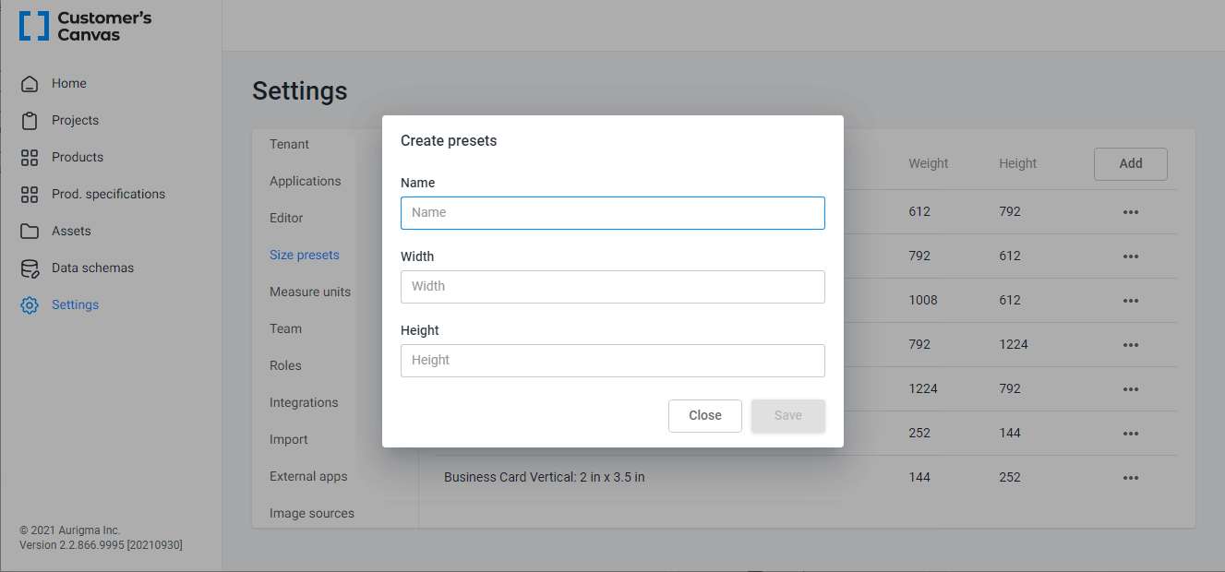Click the Home icon in the sidebar
Image resolution: width=1225 pixels, height=572 pixels.
tap(29, 83)
